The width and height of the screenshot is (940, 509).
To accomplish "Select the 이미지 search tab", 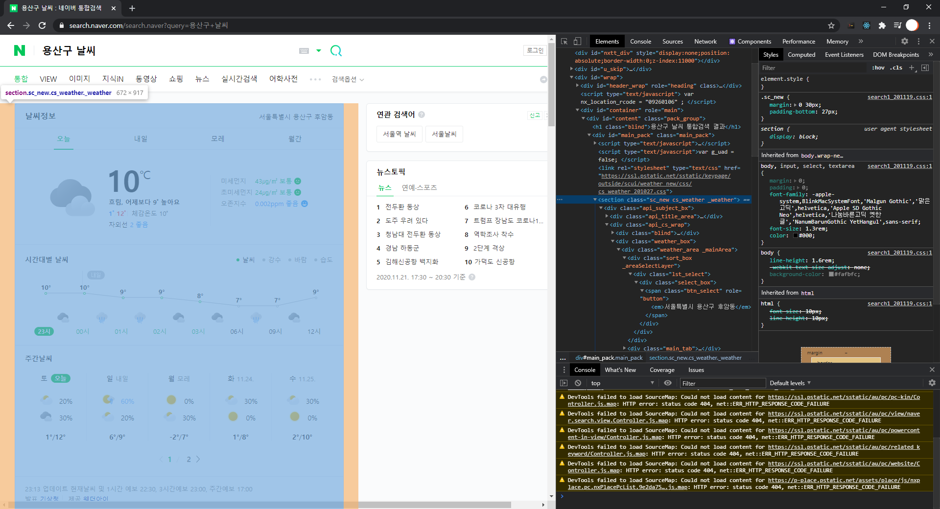I will [79, 79].
